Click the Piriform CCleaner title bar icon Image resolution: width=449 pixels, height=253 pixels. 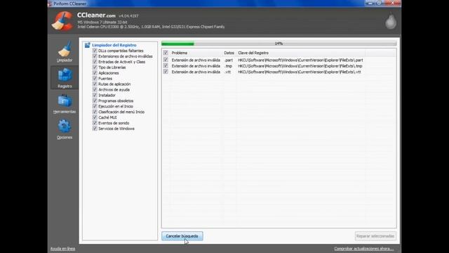tap(50, 4)
